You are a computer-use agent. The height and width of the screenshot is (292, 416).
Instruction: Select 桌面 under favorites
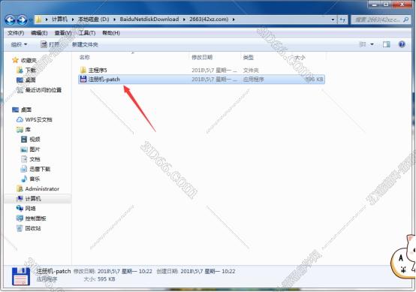point(31,80)
